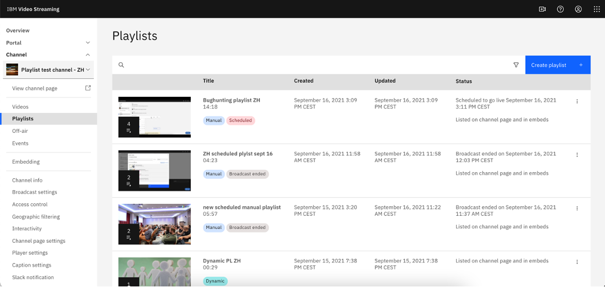
Task: Open Bughunting playlist ZH title
Action: coord(231,100)
